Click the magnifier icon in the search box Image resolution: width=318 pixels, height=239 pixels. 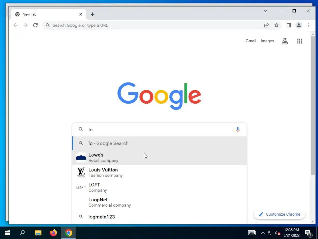coord(81,129)
